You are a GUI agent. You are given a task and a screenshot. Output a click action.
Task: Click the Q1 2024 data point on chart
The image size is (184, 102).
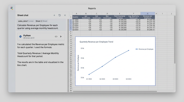pos(89,74)
